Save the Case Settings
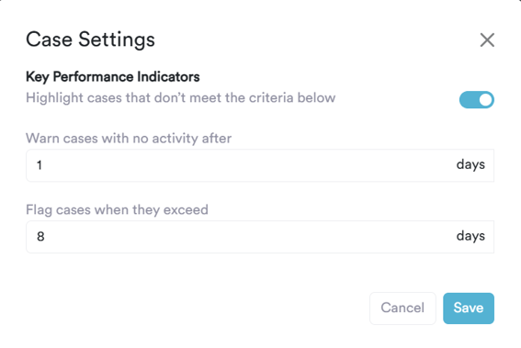The width and height of the screenshot is (521, 348). tap(469, 309)
